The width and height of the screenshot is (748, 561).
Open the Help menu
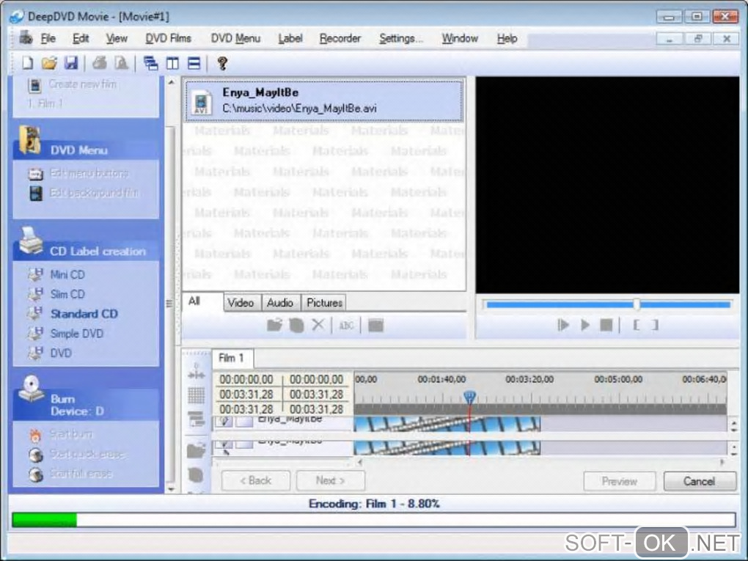[507, 38]
